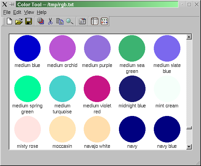The image size is (201, 166).
Task: Click the "medium orchid" label
Action: pos(62,65)
